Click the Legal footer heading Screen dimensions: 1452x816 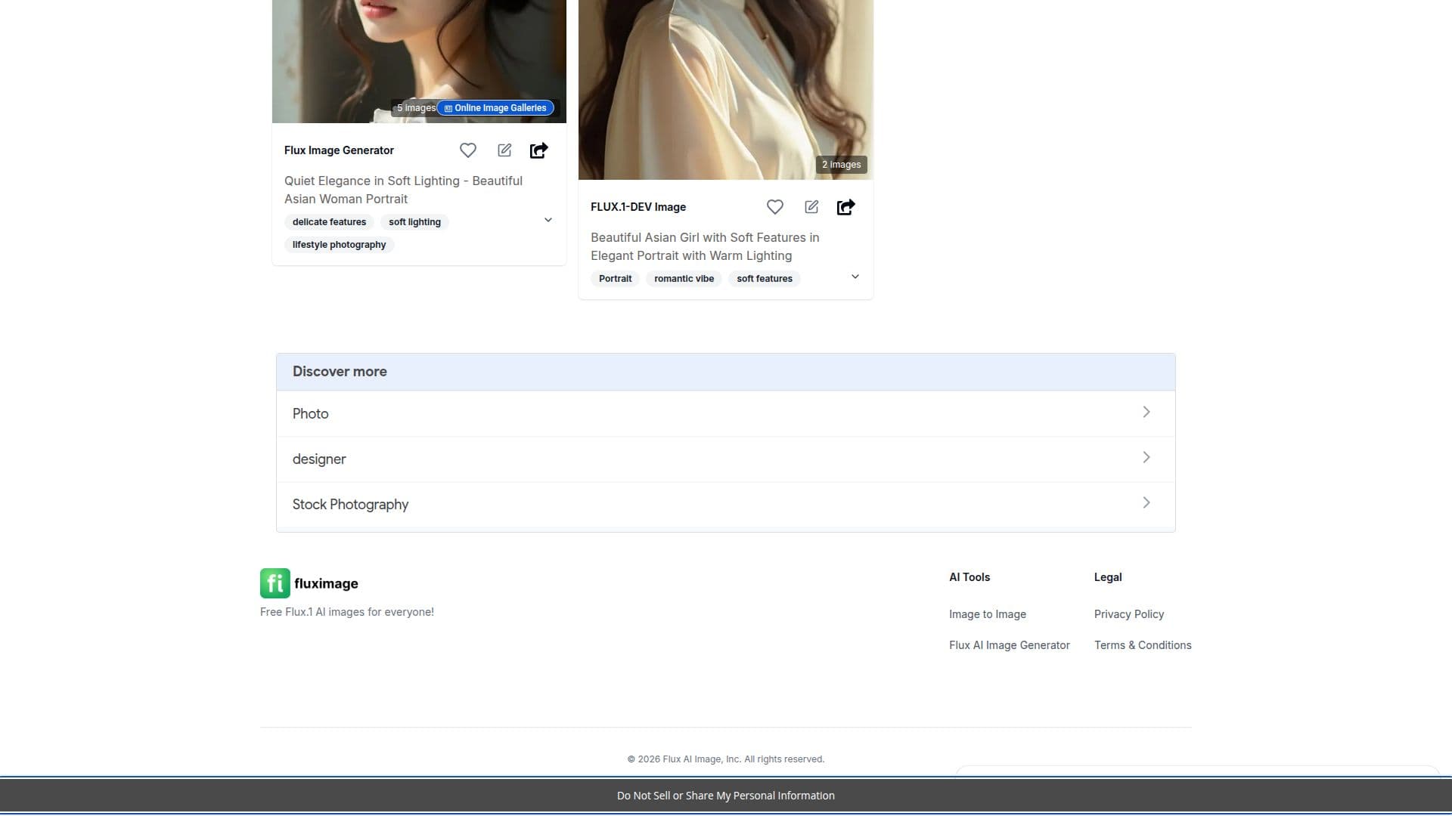(x=1108, y=577)
